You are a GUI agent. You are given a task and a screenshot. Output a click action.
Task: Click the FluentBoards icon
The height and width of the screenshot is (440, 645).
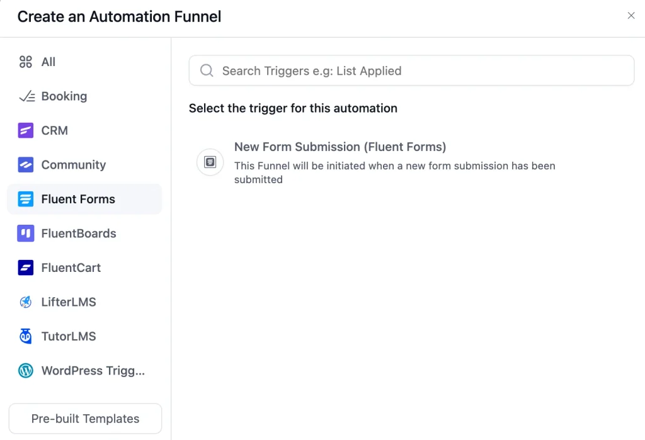click(x=25, y=233)
